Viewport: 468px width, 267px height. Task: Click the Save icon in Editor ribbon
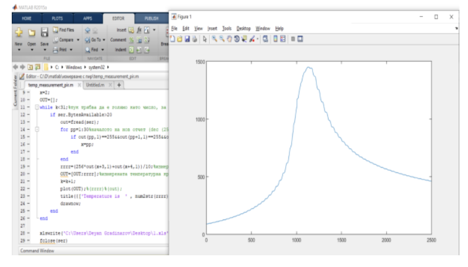pyautogui.click(x=44, y=33)
